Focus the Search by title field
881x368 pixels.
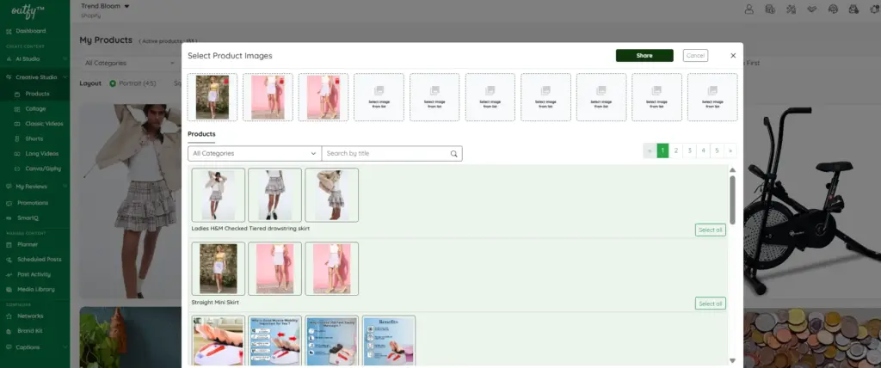391,153
